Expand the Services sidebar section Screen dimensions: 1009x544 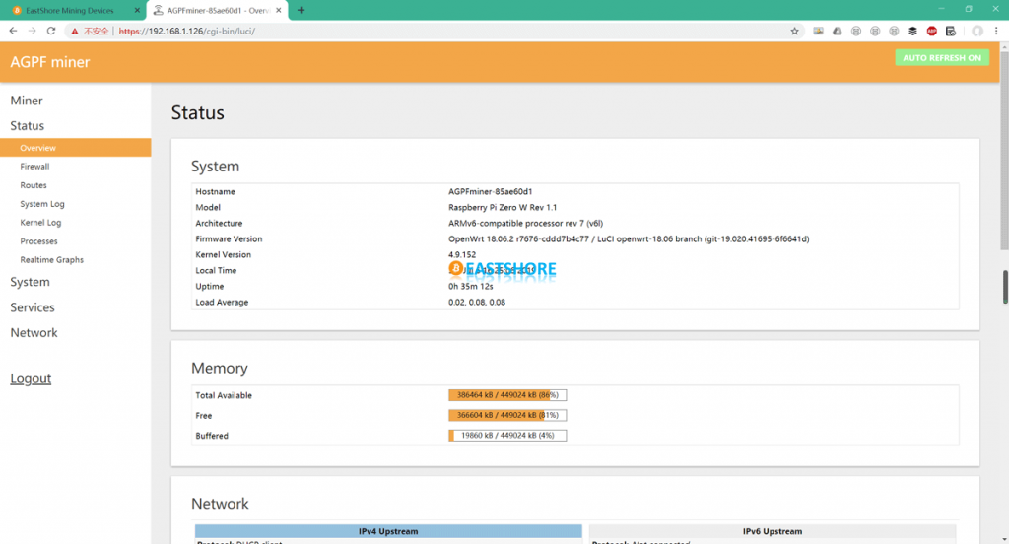coord(33,307)
